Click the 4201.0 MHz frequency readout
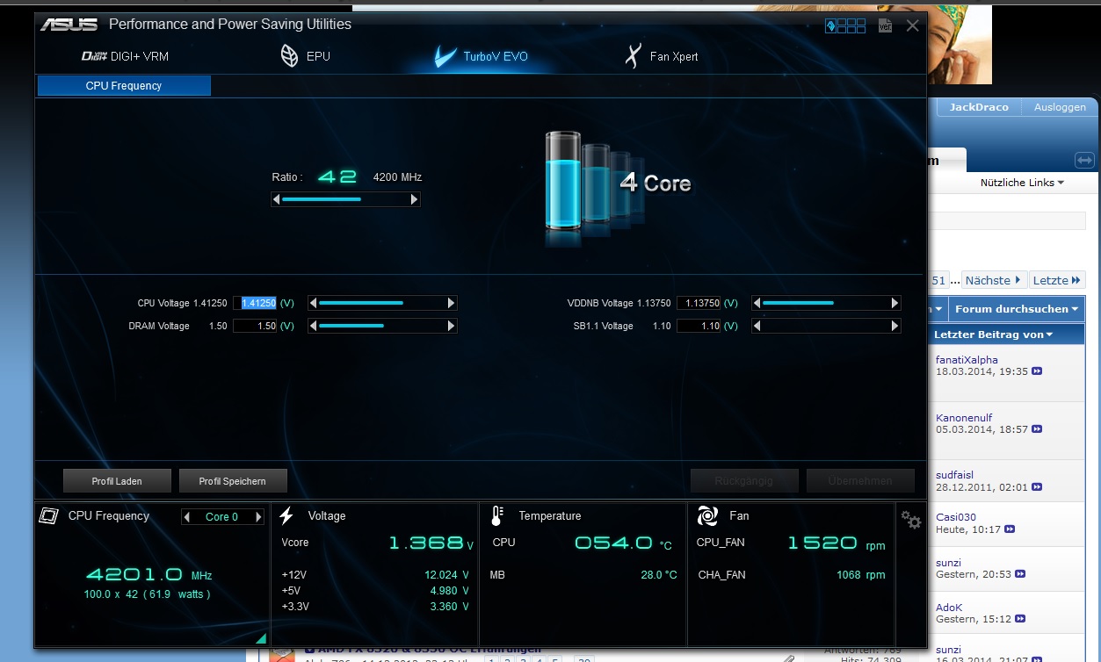The width and height of the screenshot is (1101, 662). click(149, 575)
